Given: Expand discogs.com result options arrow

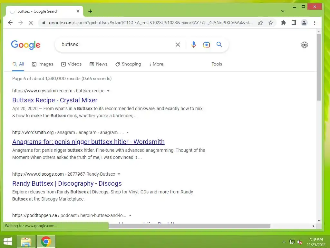Looking at the screenshot, I should pos(119,174).
